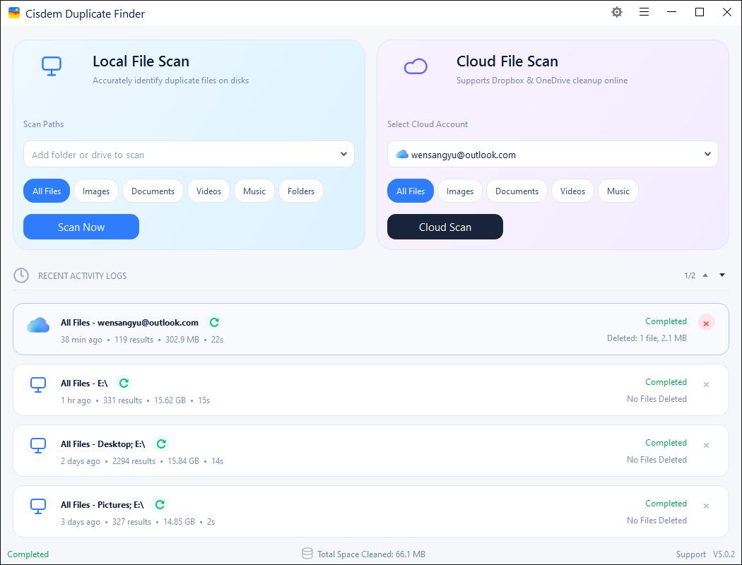Screen dimensions: 742x565
Task: Remove the Desktop; E:\ log entry
Action: click(x=706, y=445)
